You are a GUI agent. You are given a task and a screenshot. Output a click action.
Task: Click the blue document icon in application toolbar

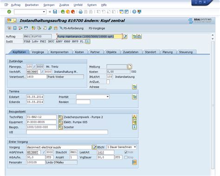(15, 28)
